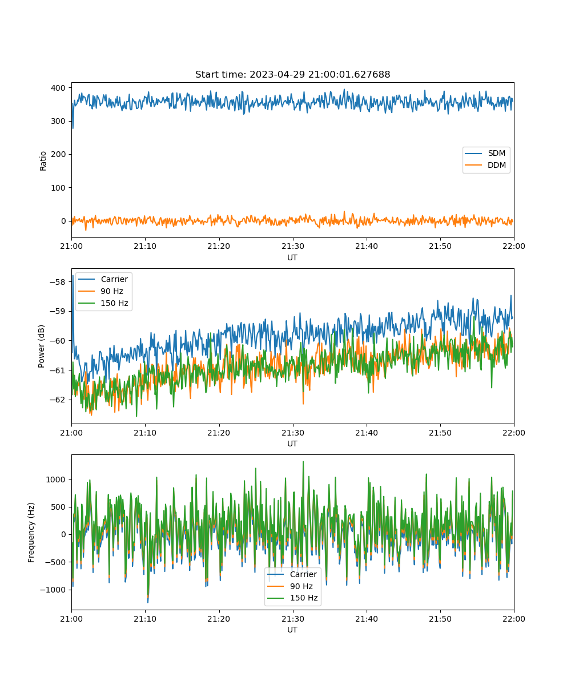Click the −60 tick on the Power axis

click(x=57, y=341)
